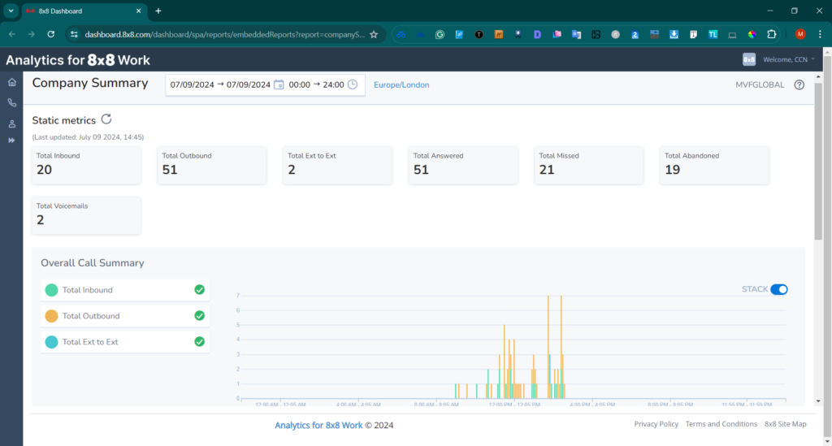Expand sidebar with double-arrow icon
The width and height of the screenshot is (832, 446).
pyautogui.click(x=11, y=141)
